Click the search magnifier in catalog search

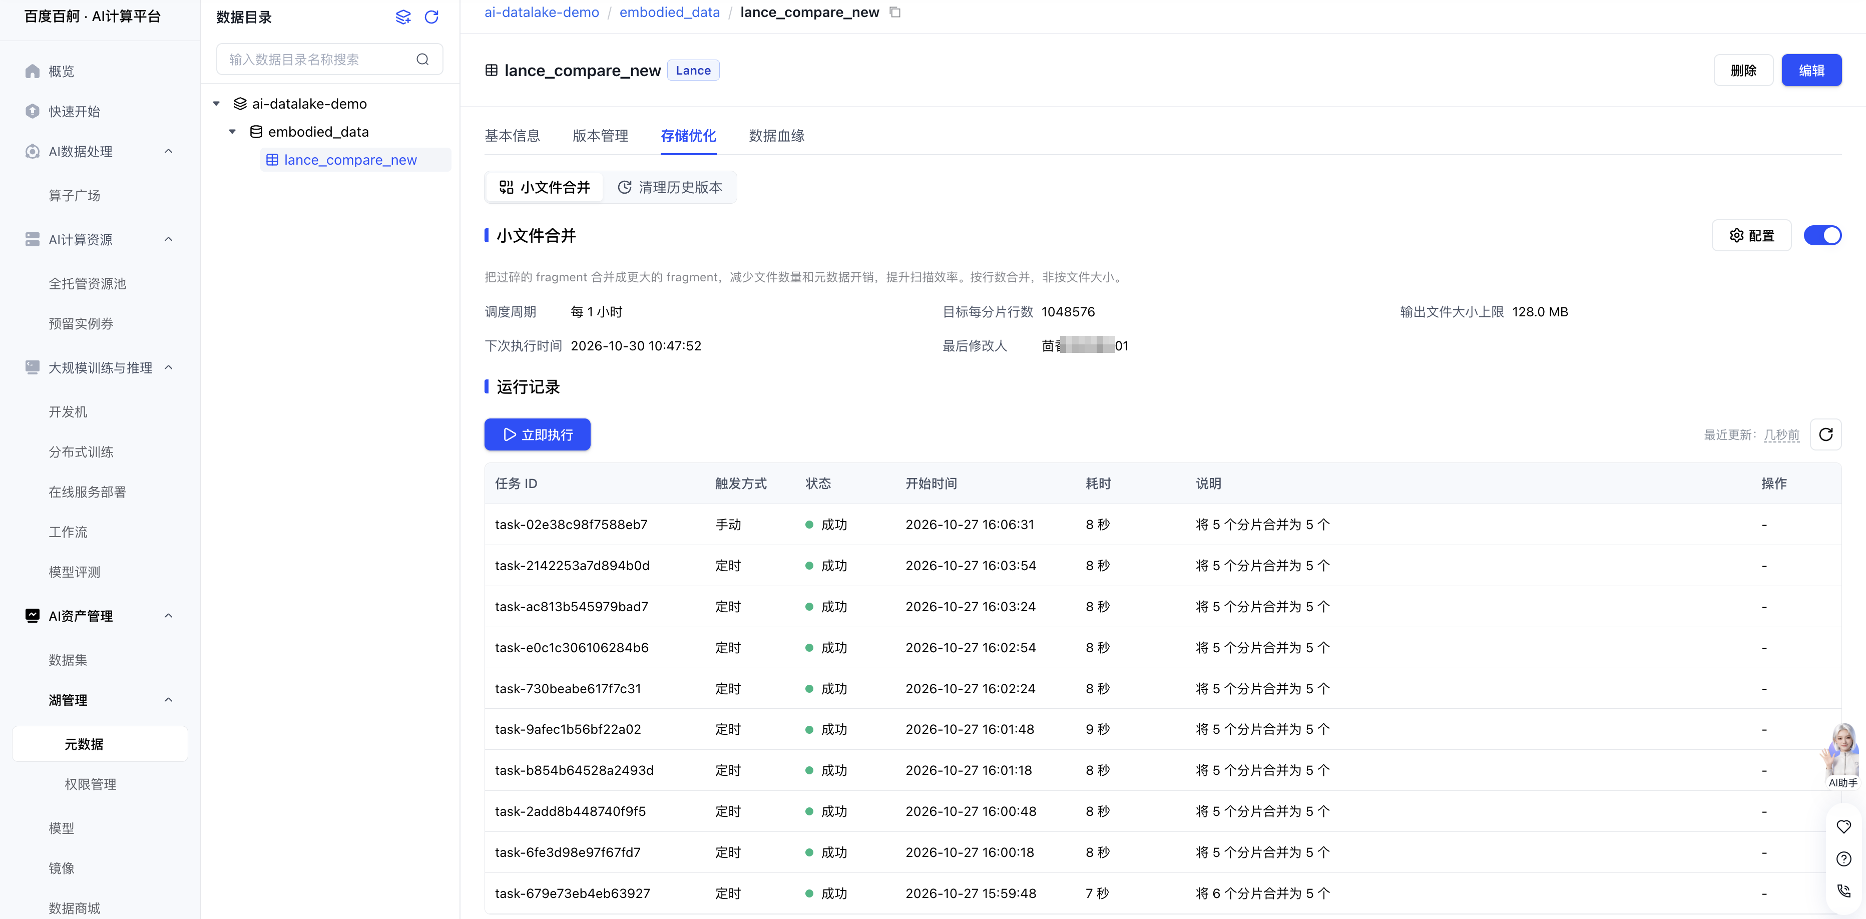point(422,60)
